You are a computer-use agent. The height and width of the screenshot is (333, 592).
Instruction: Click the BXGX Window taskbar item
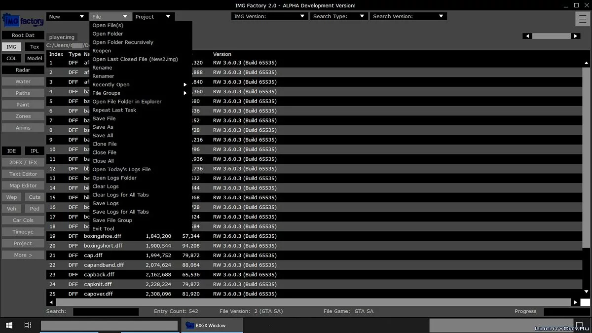[212, 326]
